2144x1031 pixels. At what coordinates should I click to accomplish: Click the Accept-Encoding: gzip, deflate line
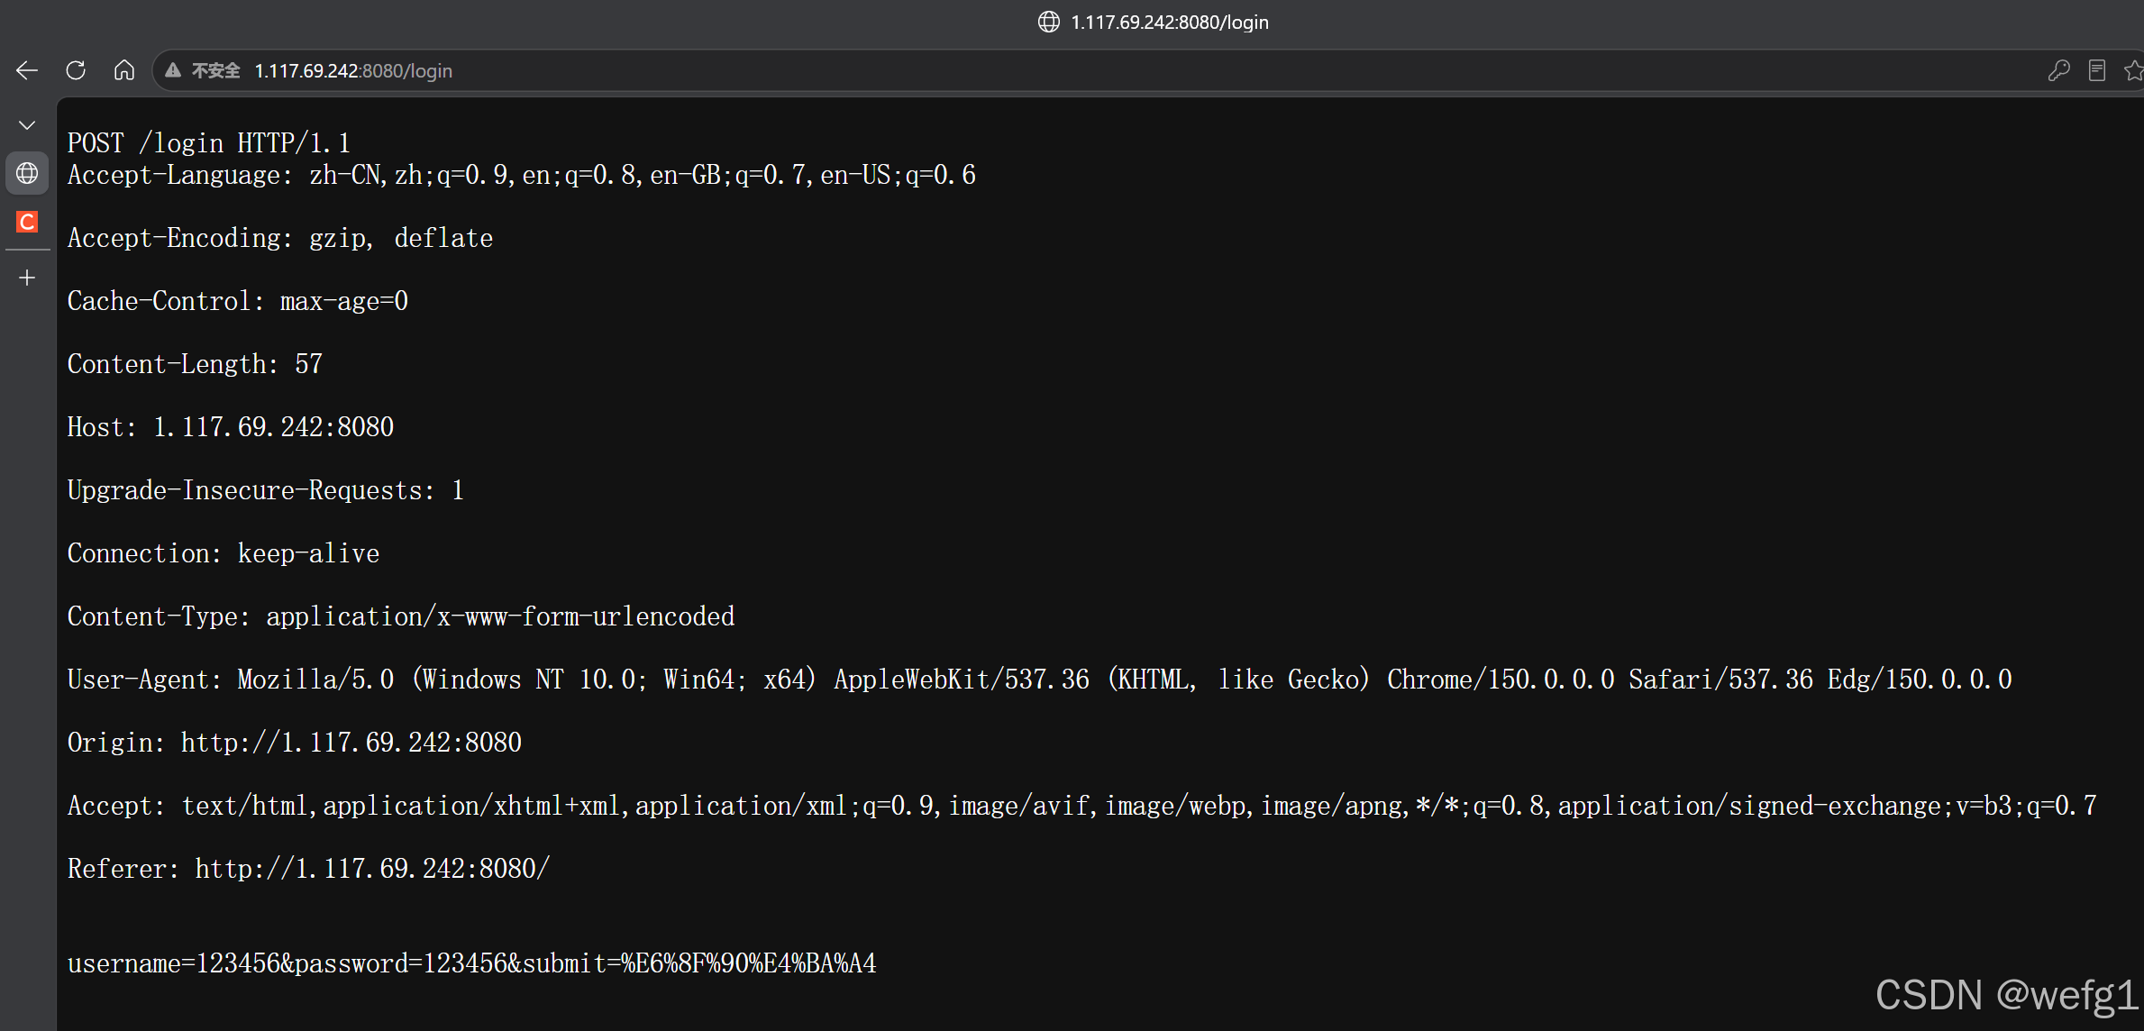tap(280, 238)
